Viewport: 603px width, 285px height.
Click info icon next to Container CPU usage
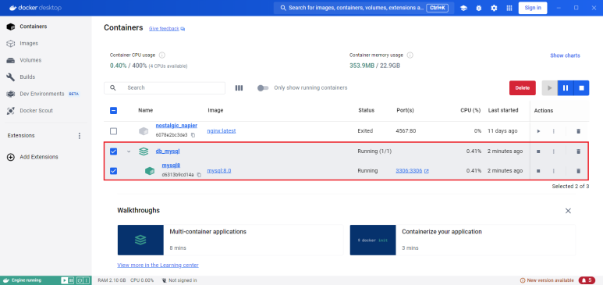click(x=162, y=55)
